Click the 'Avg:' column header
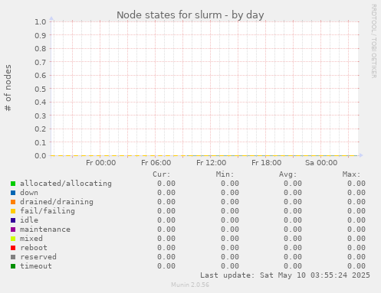 coord(287,174)
